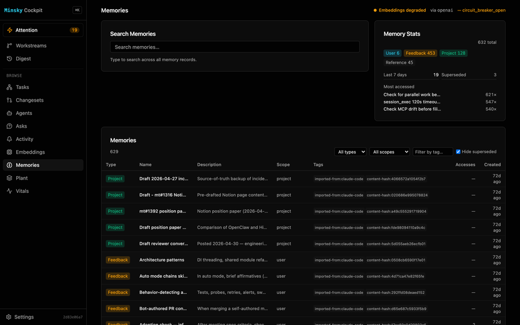Open 'Bot-authored PR con...' memory
The image size is (520, 325).
(163, 309)
